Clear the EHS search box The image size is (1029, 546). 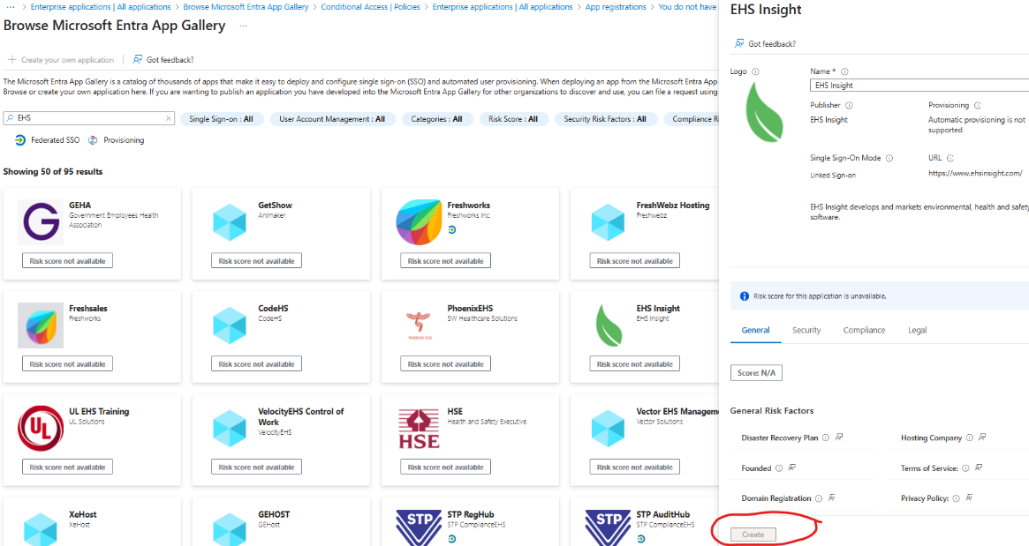click(x=168, y=119)
